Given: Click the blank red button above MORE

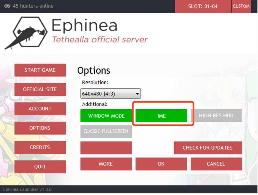Looking at the screenshot, I should click(106, 148).
